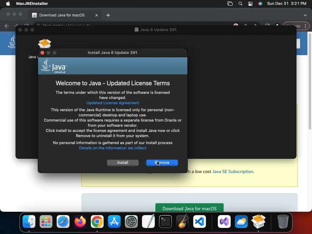
Task: Click the date and time in menu bar
Action: (x=286, y=4)
